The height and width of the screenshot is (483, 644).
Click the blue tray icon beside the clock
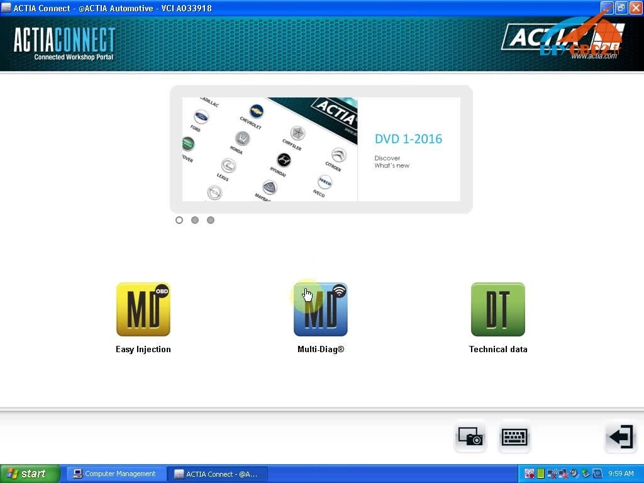(x=597, y=474)
